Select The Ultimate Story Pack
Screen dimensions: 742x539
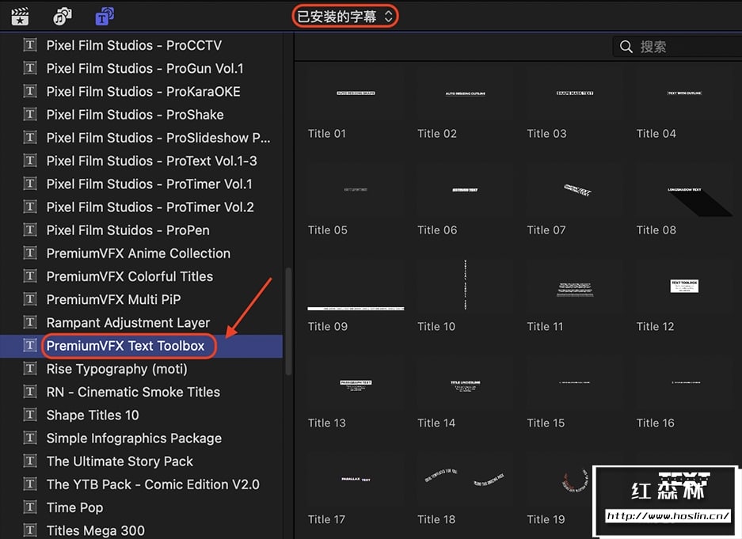[x=120, y=462]
